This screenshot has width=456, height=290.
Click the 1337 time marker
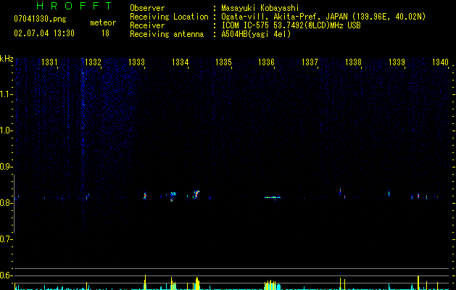310,62
